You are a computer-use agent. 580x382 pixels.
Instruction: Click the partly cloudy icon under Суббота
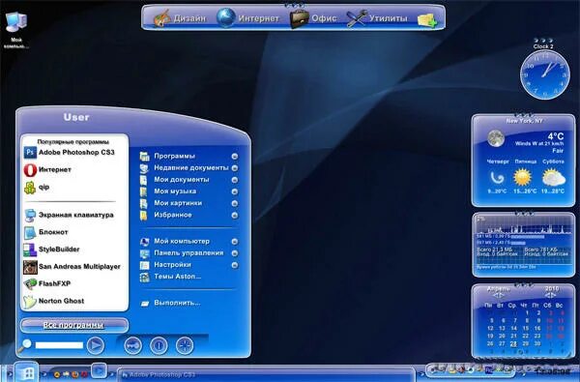(x=553, y=177)
